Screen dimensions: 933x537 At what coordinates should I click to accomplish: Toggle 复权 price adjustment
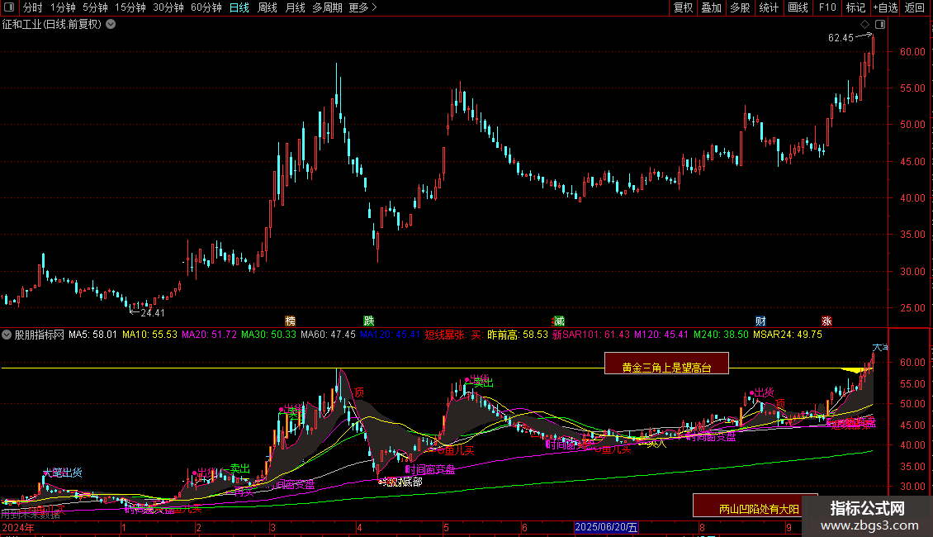[684, 8]
